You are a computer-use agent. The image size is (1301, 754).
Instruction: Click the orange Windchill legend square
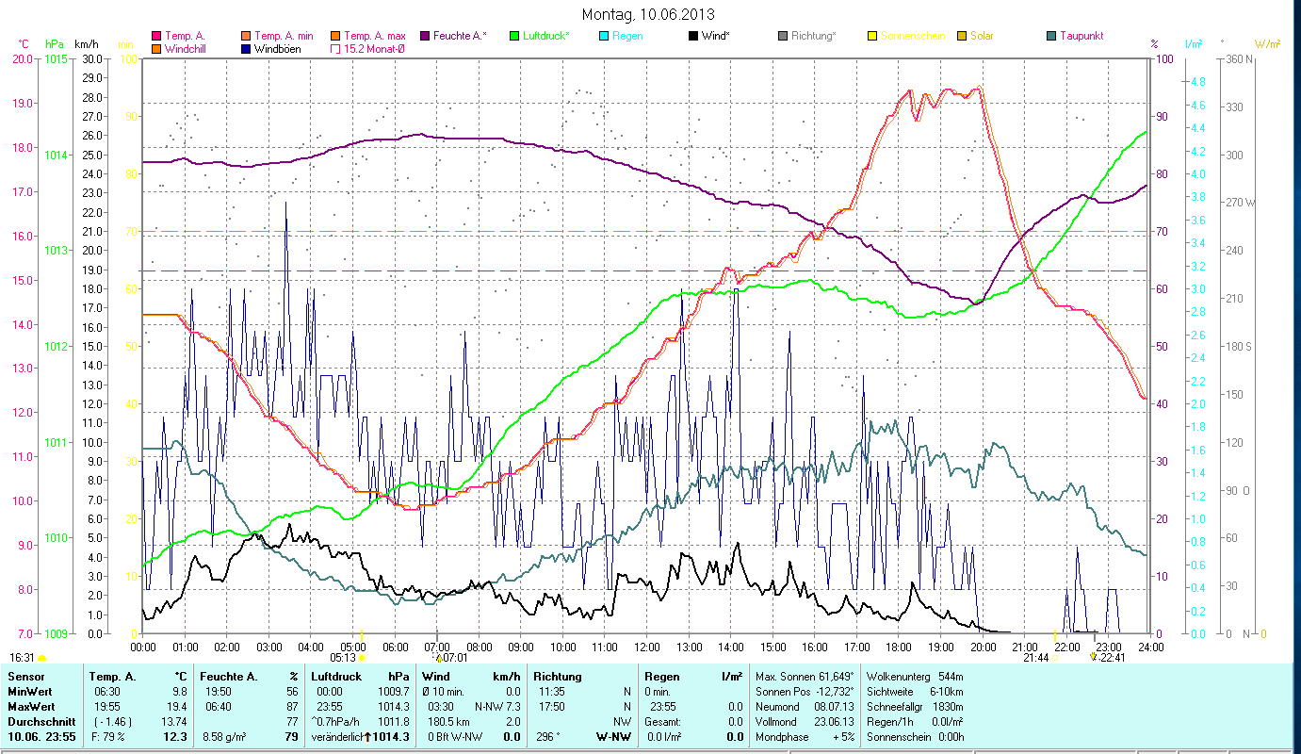click(x=156, y=48)
